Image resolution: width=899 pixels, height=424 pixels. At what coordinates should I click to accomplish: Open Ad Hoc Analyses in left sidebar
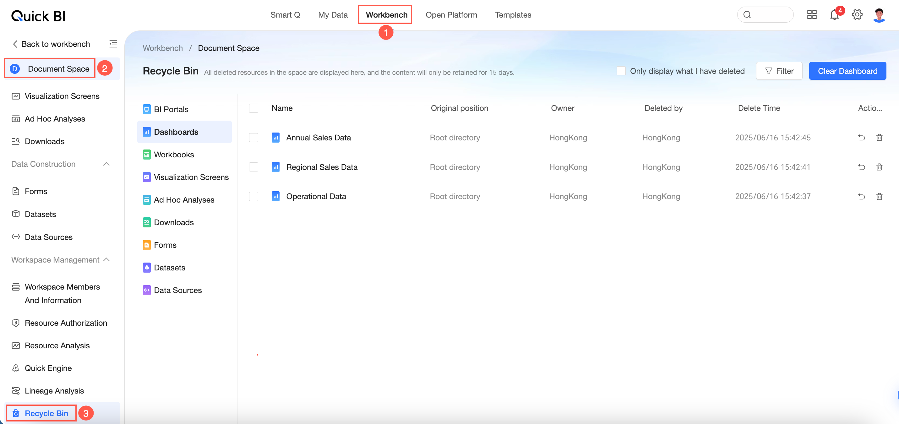pos(55,119)
